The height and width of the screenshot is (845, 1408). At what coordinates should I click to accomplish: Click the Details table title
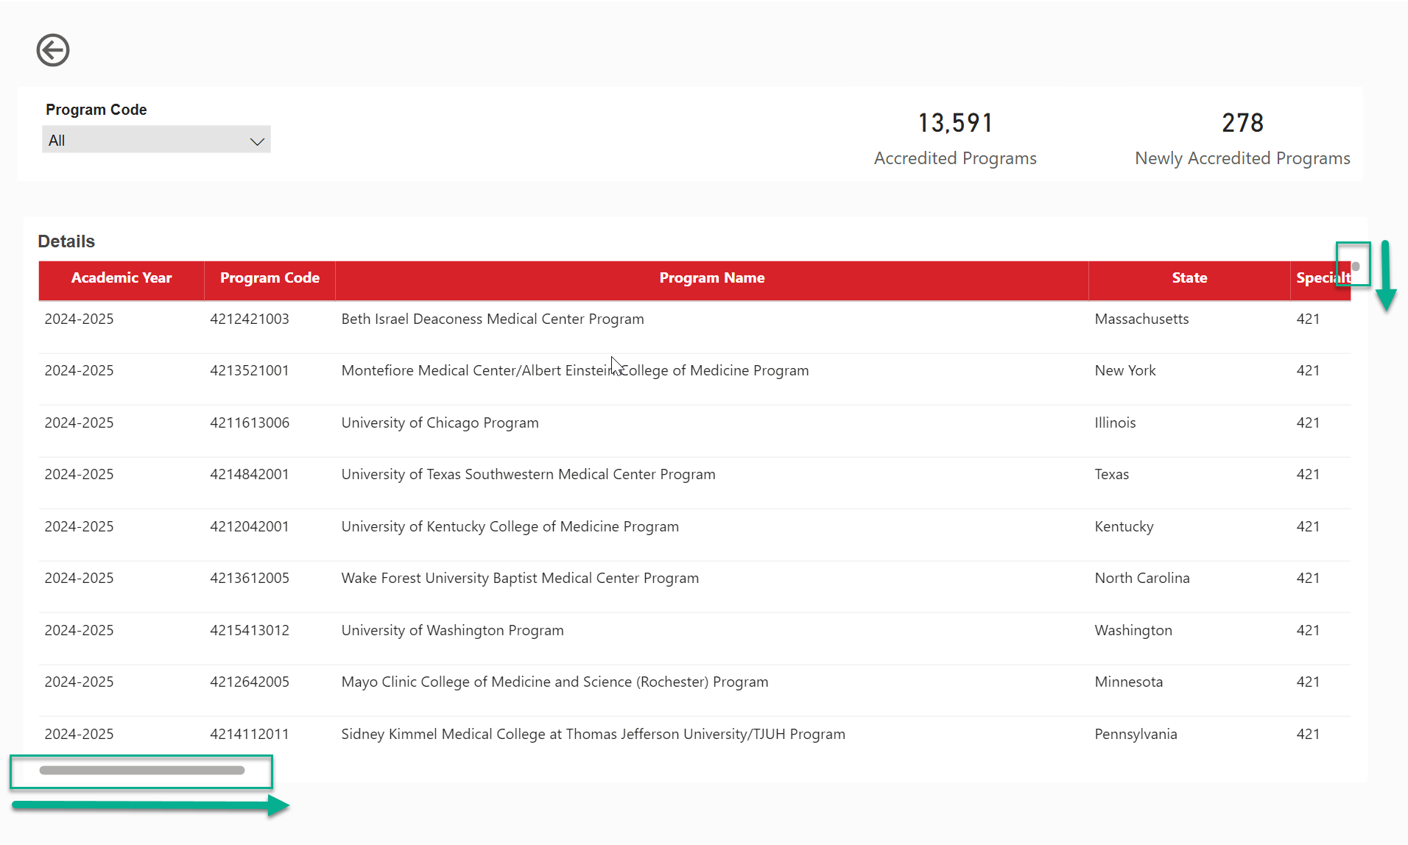pos(66,241)
